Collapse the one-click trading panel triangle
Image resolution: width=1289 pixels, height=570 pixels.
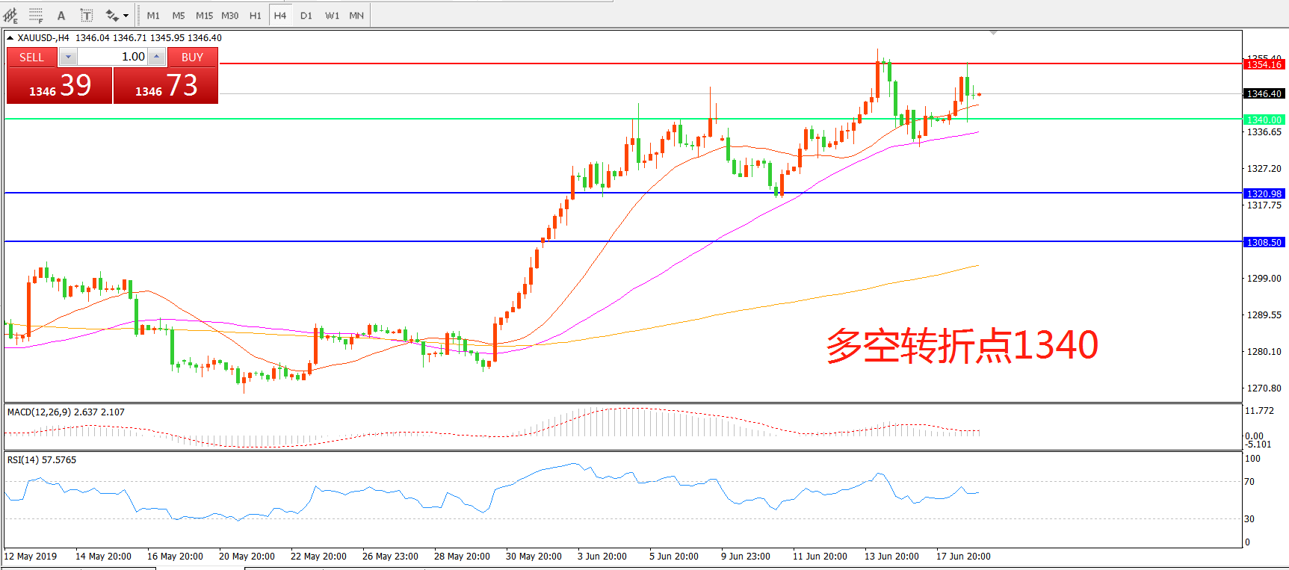(10, 37)
